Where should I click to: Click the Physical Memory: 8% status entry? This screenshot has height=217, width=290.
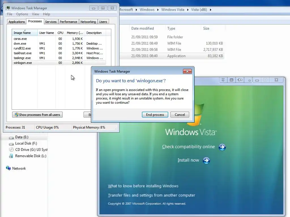89,127
